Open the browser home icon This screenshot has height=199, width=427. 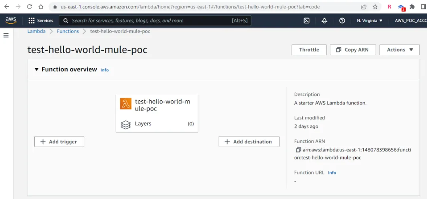[x=40, y=7]
